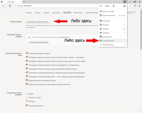Click the 100 % zoom value
142x113 pixels.
(107, 6)
